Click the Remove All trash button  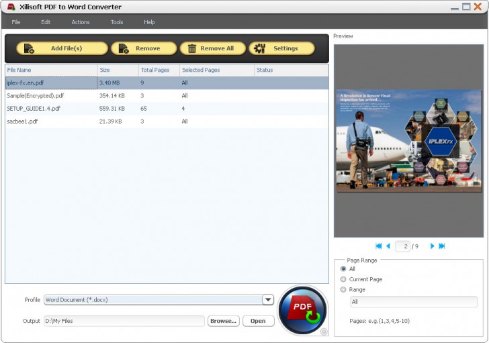[x=213, y=48]
